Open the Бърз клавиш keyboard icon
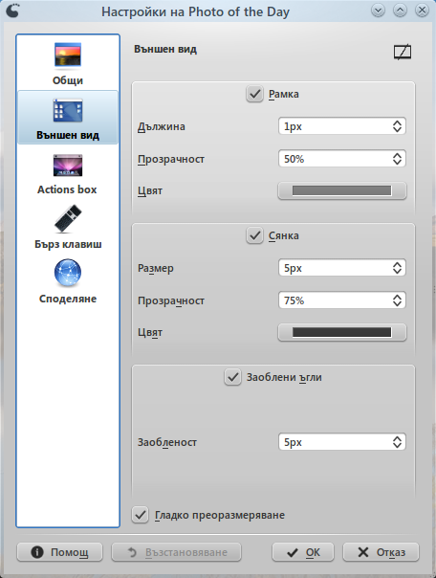Viewport: 436px width, 578px height. [x=68, y=219]
